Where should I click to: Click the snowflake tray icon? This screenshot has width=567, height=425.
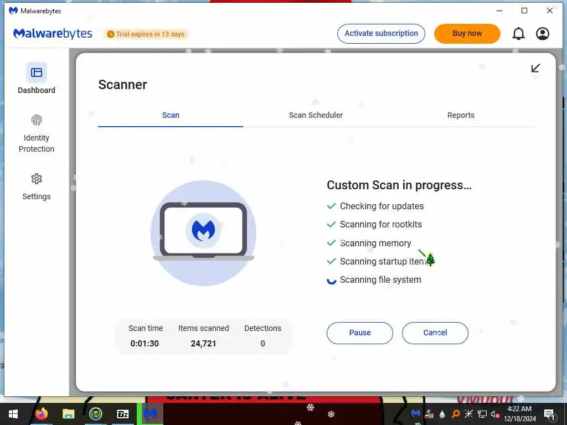tap(468, 414)
